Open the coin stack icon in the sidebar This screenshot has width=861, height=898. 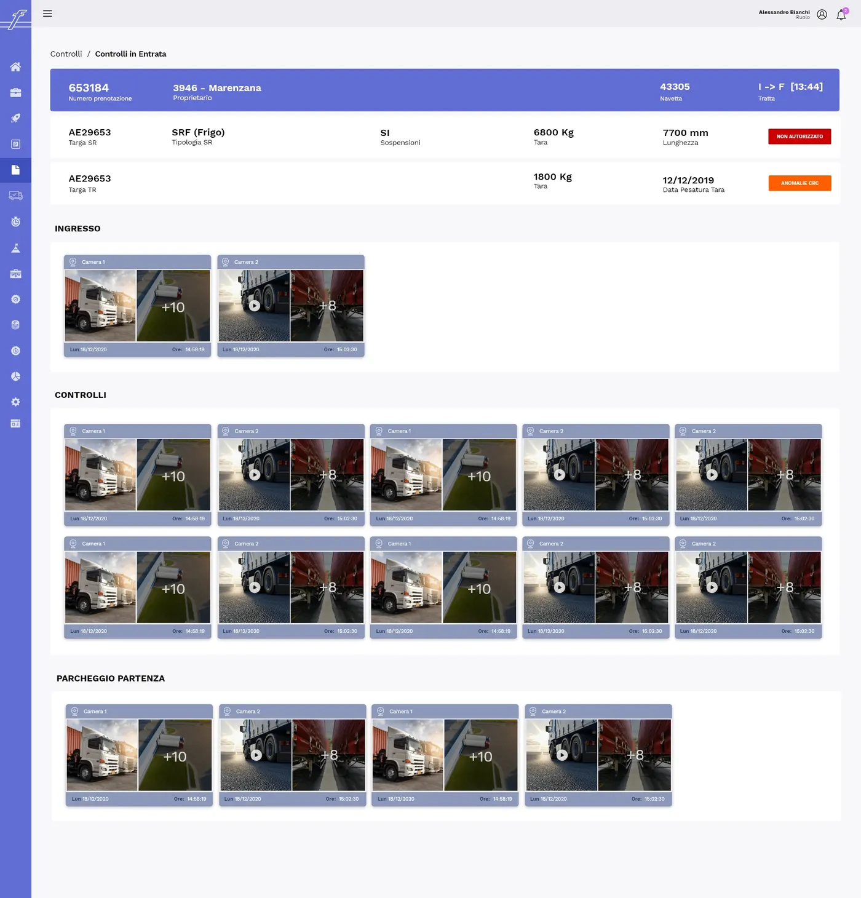coord(15,325)
